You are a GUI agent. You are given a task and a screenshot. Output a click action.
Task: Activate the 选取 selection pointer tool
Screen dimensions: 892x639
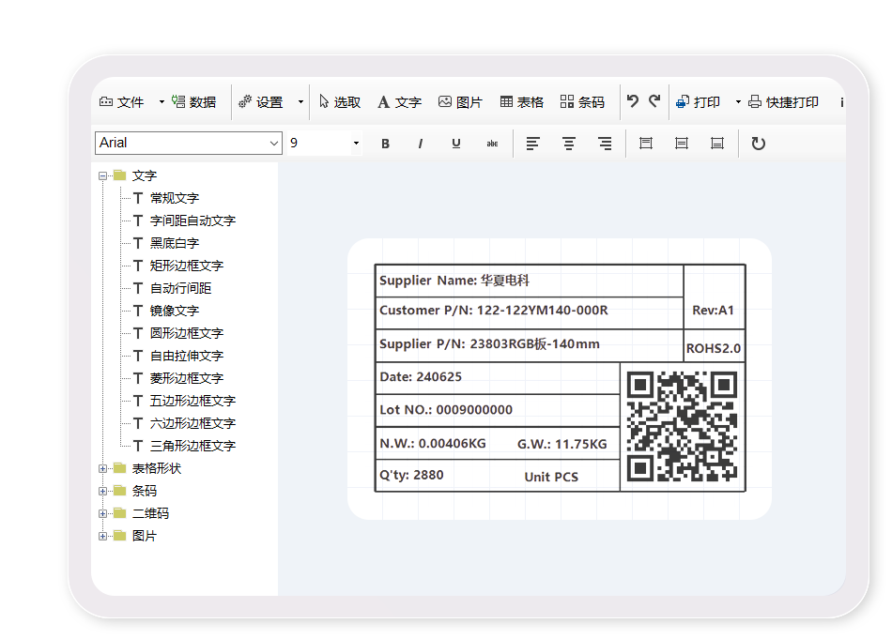[339, 102]
